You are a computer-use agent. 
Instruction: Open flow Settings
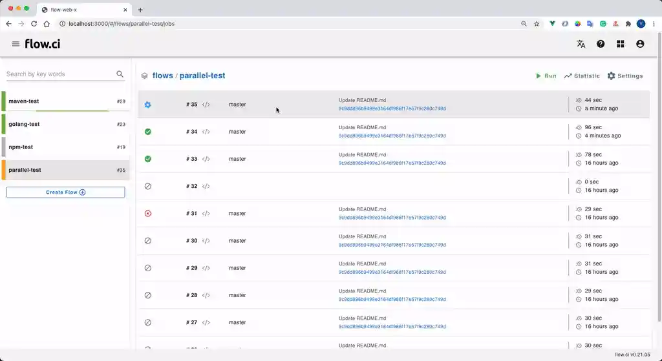(625, 76)
